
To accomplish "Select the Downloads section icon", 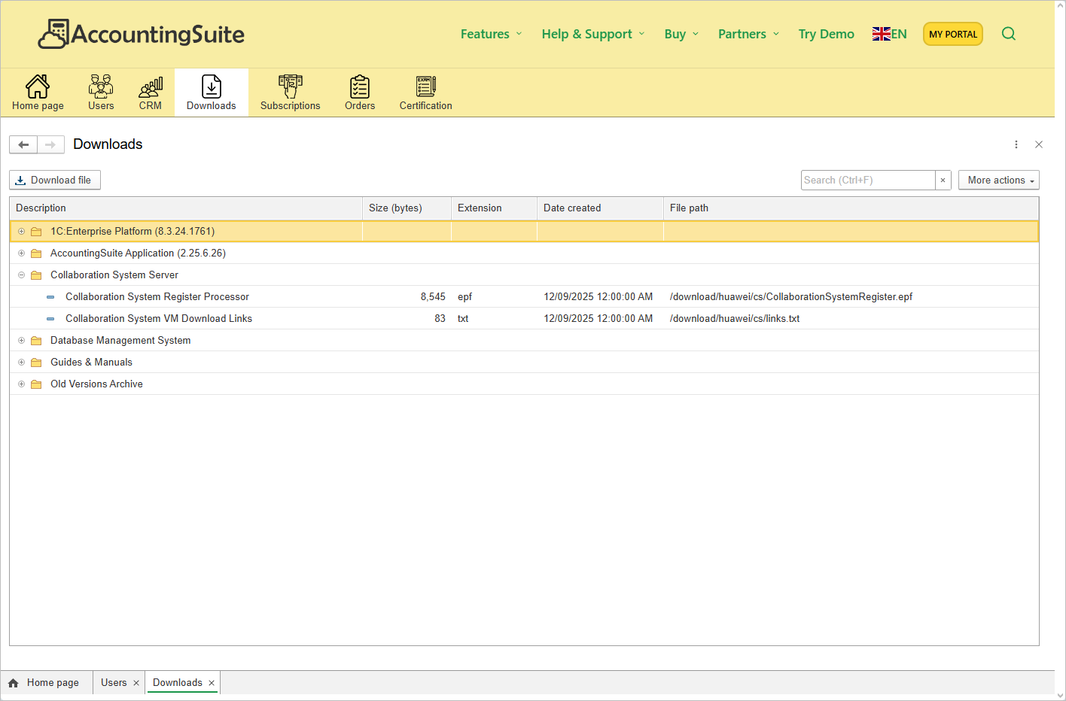I will click(x=212, y=86).
